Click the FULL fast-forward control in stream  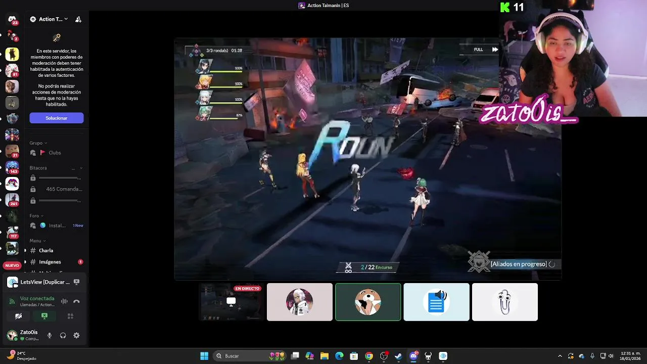[486, 50]
